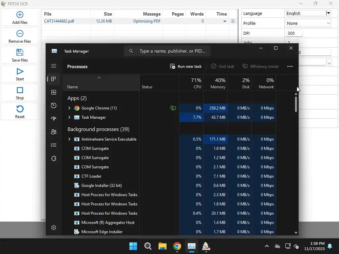Screen dimensions: 339x254
Task: Expand the Google Chrome (11) process group
Action: coord(69,108)
